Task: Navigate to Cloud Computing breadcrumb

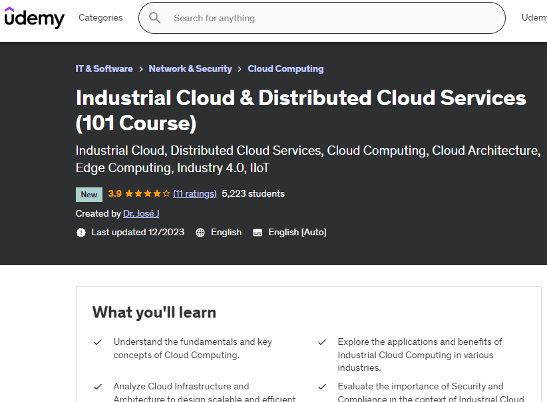Action: (x=285, y=69)
